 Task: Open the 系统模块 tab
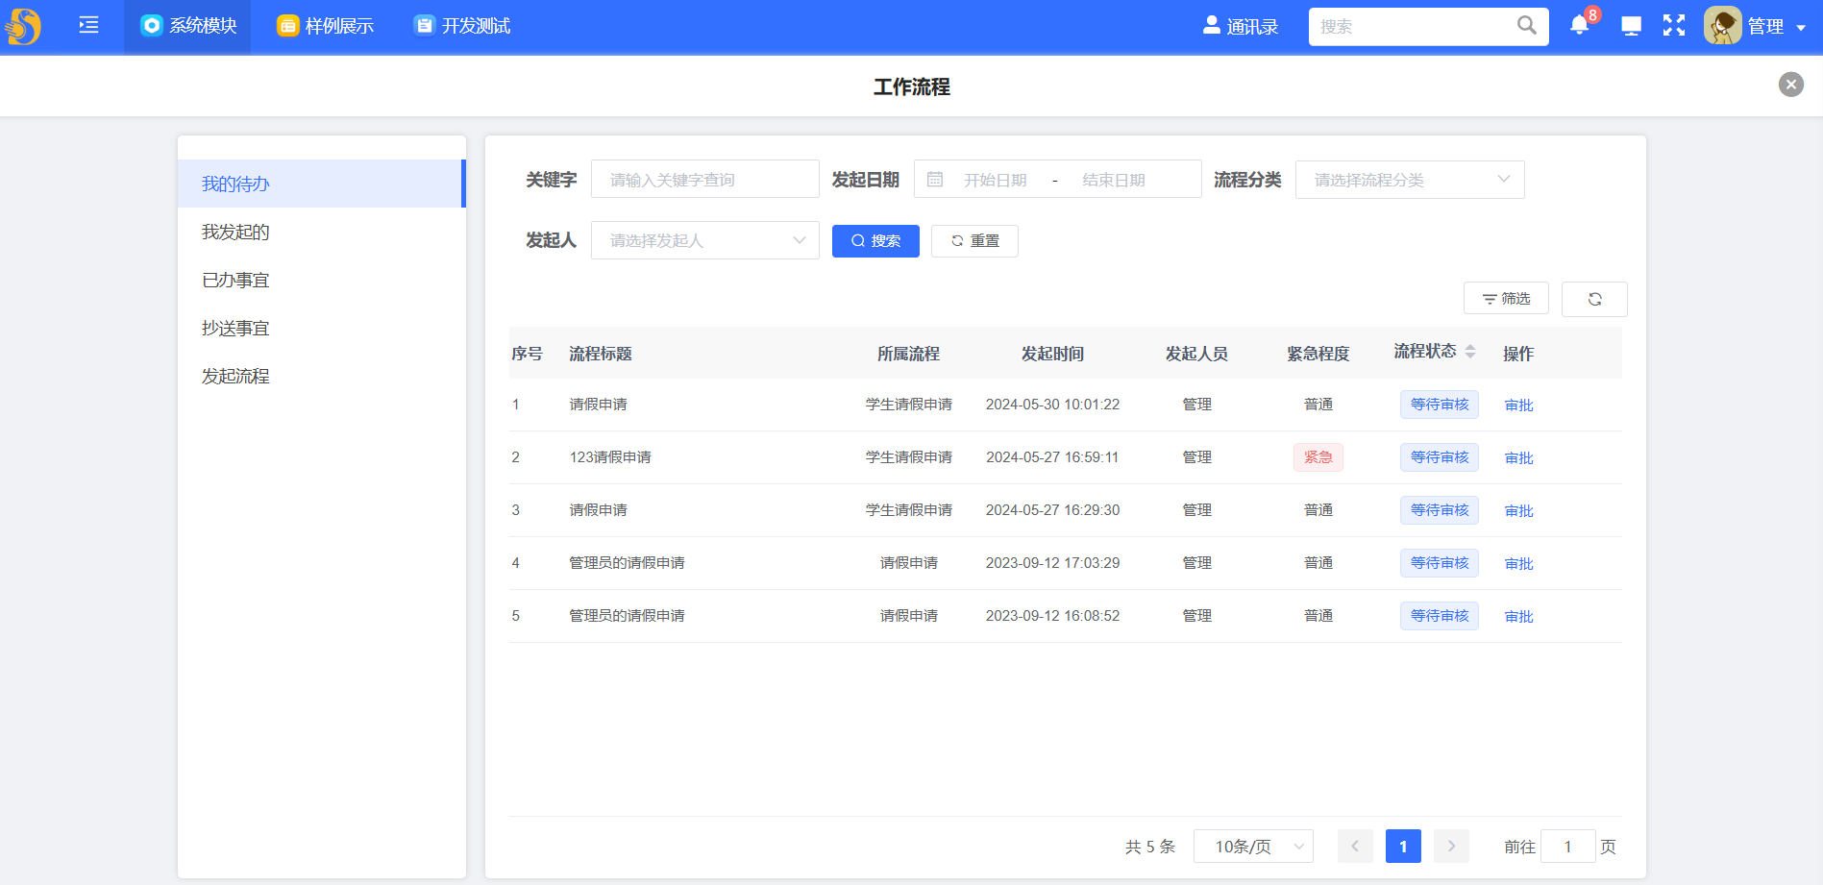point(188,26)
